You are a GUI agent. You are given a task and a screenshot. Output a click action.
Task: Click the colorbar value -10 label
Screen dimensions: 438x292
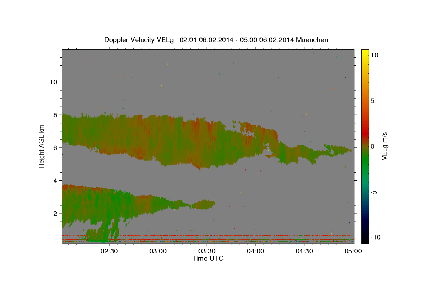pyautogui.click(x=375, y=237)
